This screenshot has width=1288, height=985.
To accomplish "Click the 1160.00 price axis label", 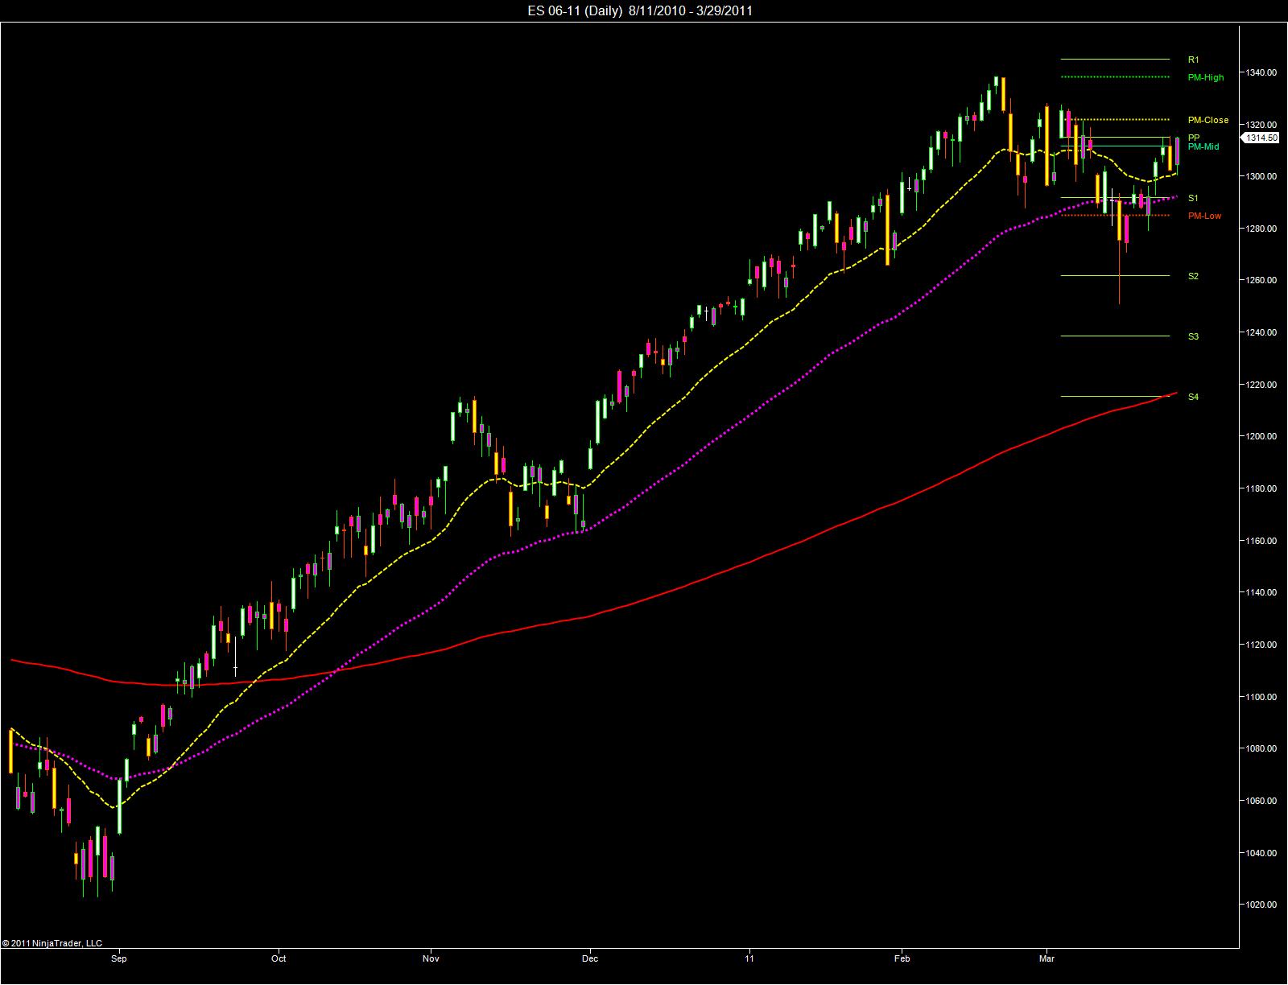I will pos(1261,541).
